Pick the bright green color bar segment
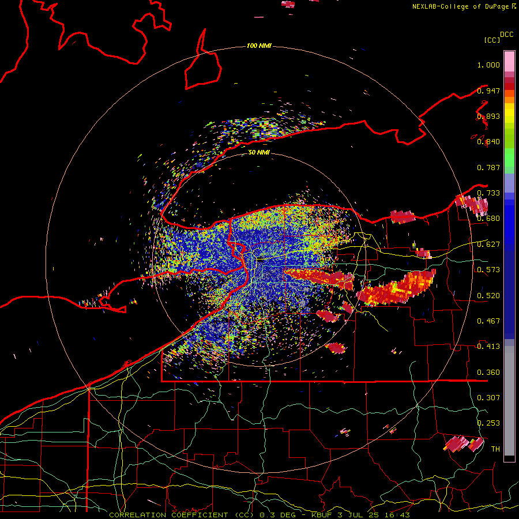Viewport: 519px width, 519px height. (509, 157)
